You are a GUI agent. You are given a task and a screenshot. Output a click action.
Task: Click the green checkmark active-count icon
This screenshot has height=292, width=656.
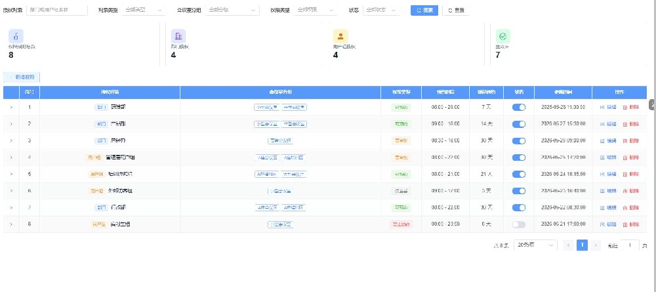point(503,36)
